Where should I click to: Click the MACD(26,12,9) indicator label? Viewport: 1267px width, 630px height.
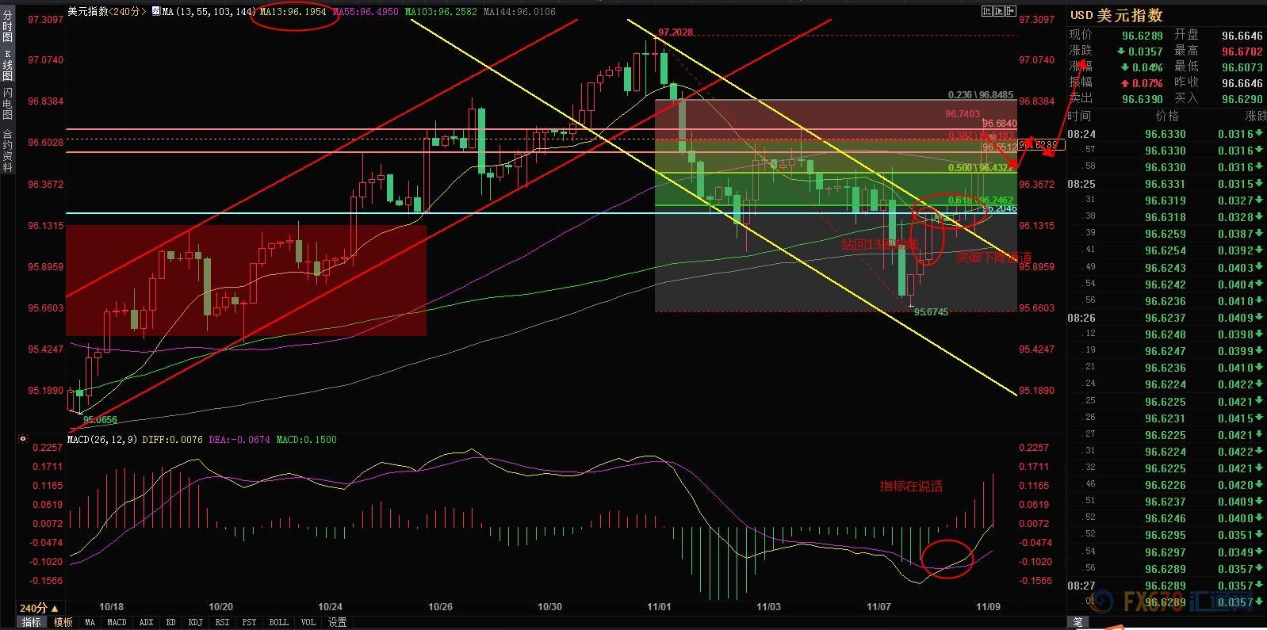(x=102, y=438)
